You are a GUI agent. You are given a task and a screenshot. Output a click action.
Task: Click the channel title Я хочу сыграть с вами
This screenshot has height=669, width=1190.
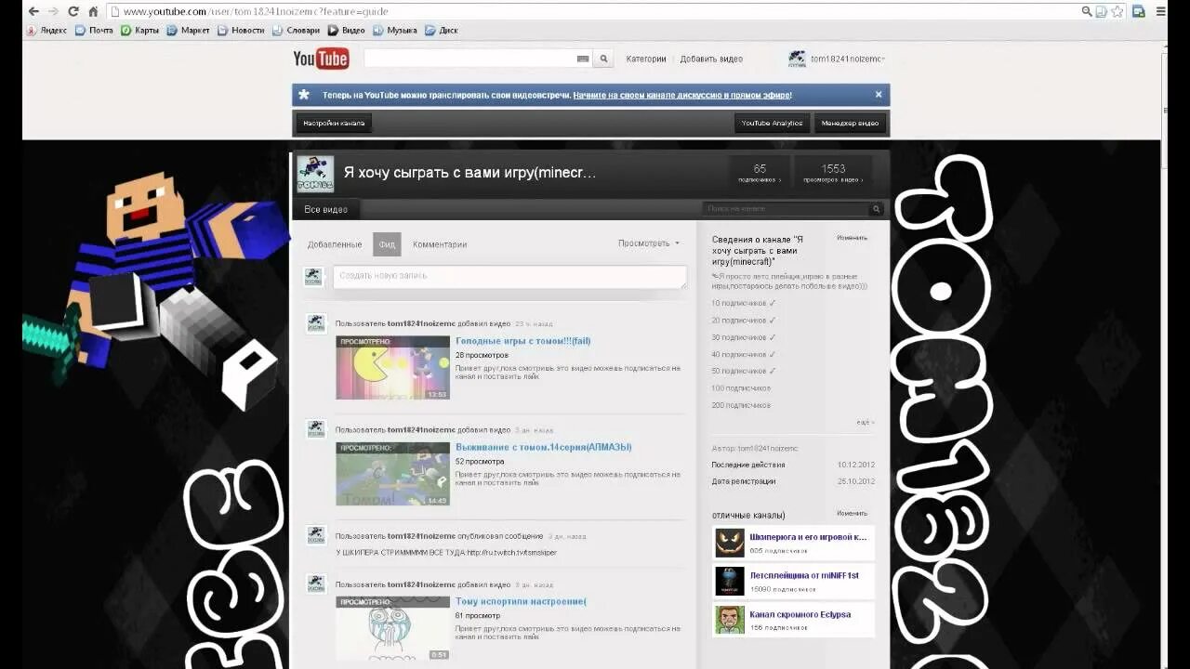tap(469, 173)
